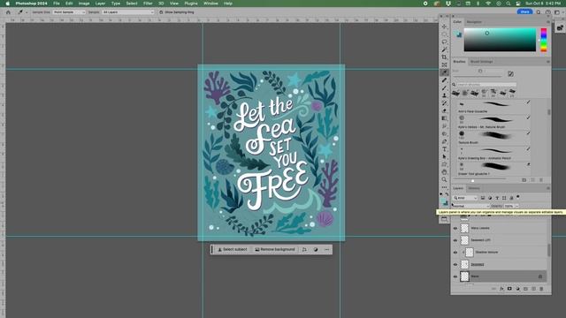Viewport: 566px width, 318px height.
Task: Open the Sample Size dropdown
Action: coord(69,12)
